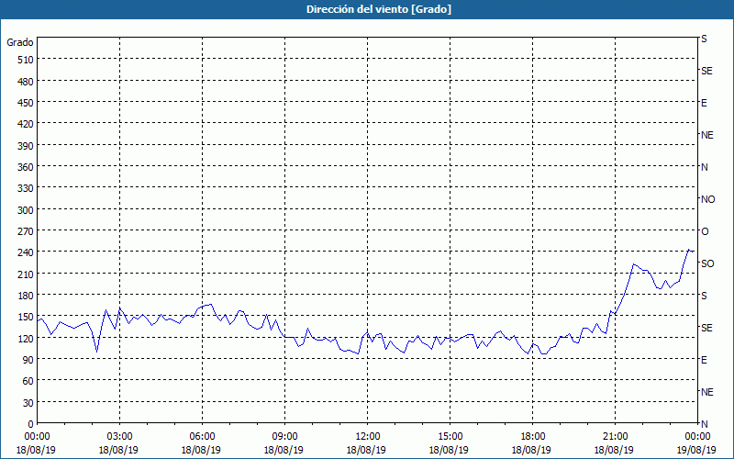Click the "SO" compass label on the right axis
The height and width of the screenshot is (459, 734).
707,263
